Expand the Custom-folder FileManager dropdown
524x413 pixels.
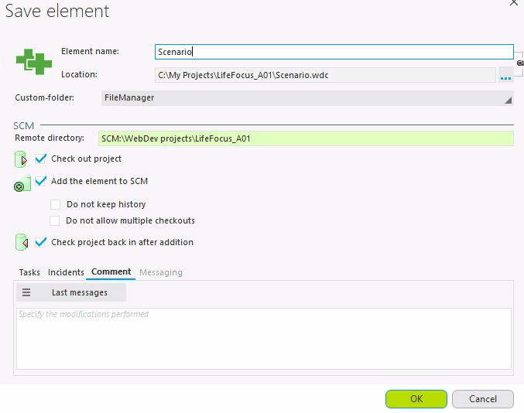(x=307, y=98)
